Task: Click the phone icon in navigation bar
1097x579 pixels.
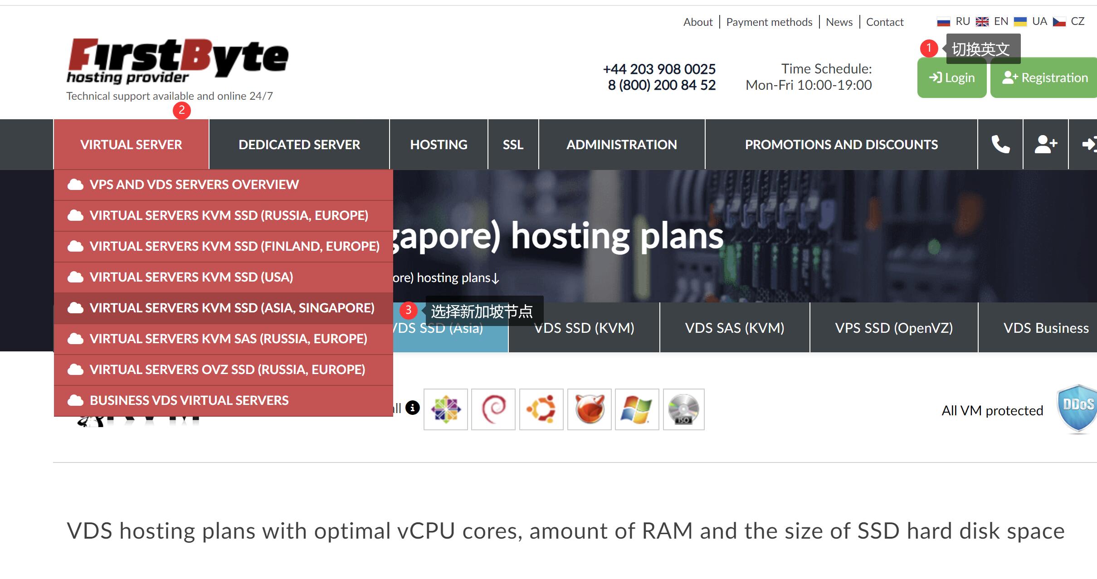Action: coord(1000,144)
